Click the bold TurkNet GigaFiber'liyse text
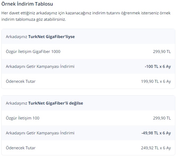Screen dimensions: 179x157 52,37
